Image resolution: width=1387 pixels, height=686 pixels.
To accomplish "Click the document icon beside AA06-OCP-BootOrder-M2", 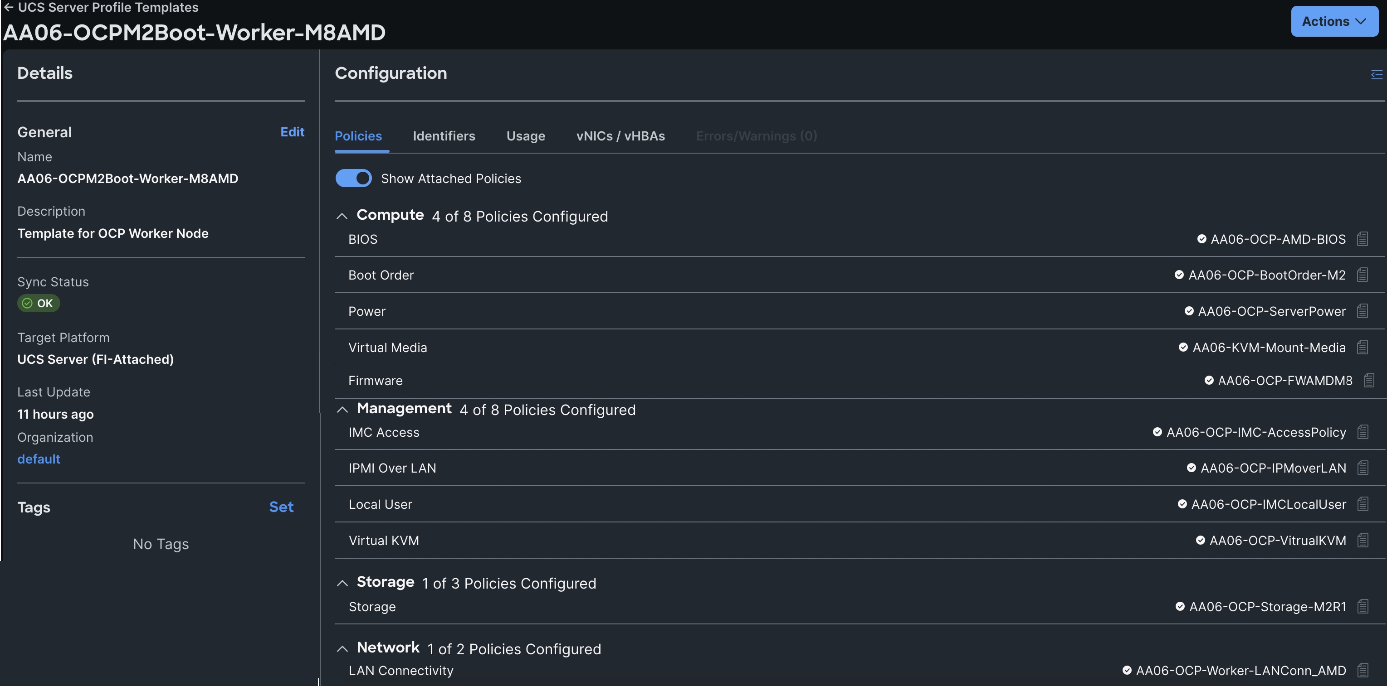I will 1362,275.
